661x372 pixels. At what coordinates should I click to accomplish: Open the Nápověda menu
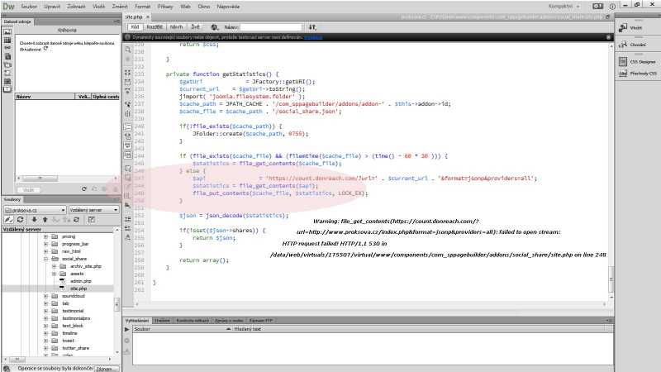[x=228, y=7]
